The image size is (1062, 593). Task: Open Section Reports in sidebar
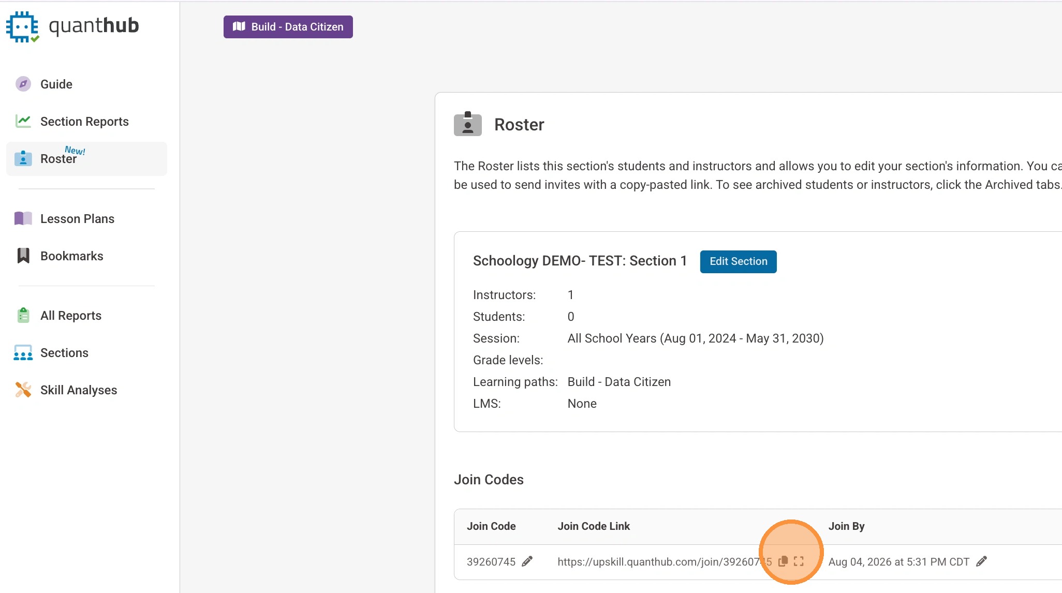pyautogui.click(x=84, y=122)
